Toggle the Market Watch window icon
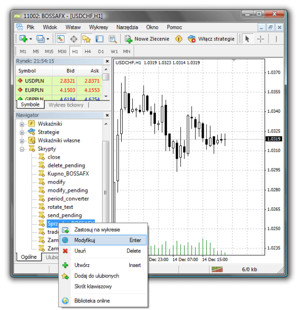296x310 pixels. click(x=61, y=39)
